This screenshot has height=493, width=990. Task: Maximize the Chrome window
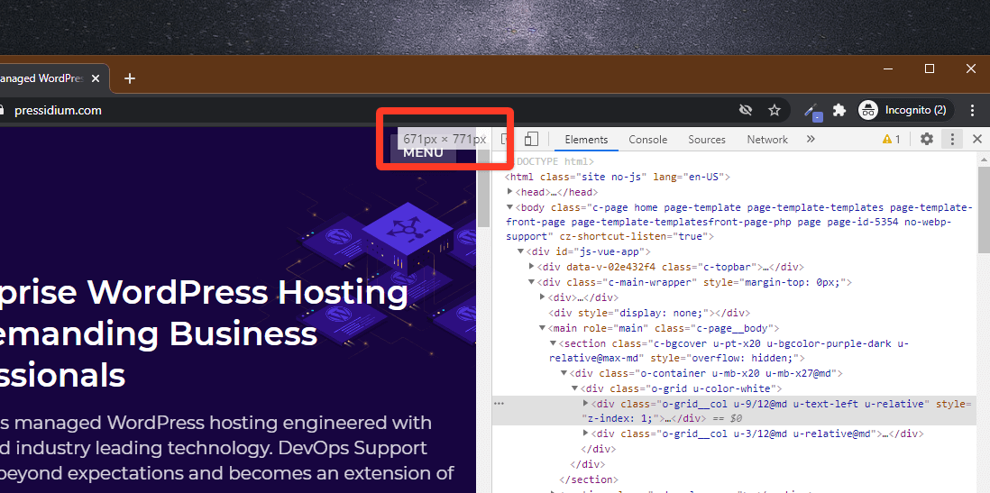coord(930,68)
